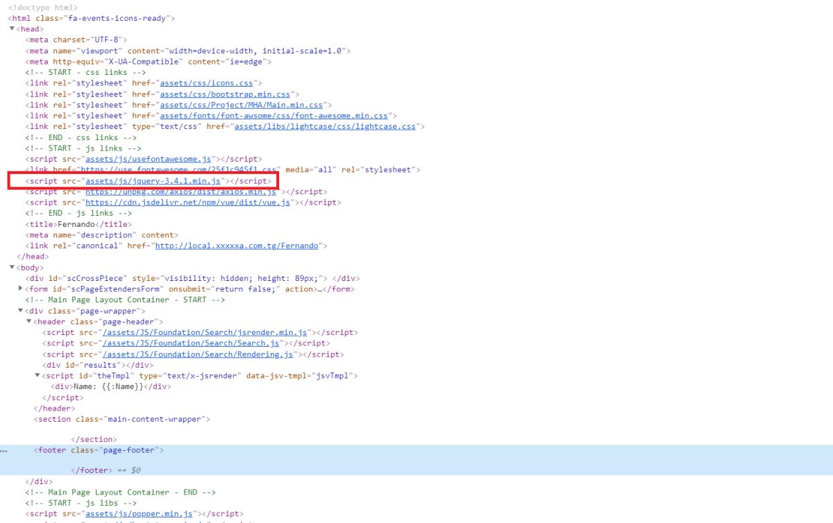Collapse the page-wrapper div node
The image size is (833, 523).
[20, 311]
